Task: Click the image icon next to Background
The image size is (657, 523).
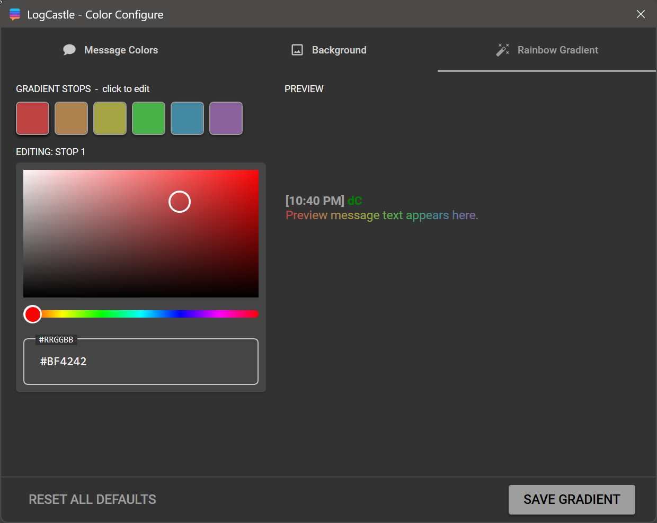Action: click(x=297, y=49)
